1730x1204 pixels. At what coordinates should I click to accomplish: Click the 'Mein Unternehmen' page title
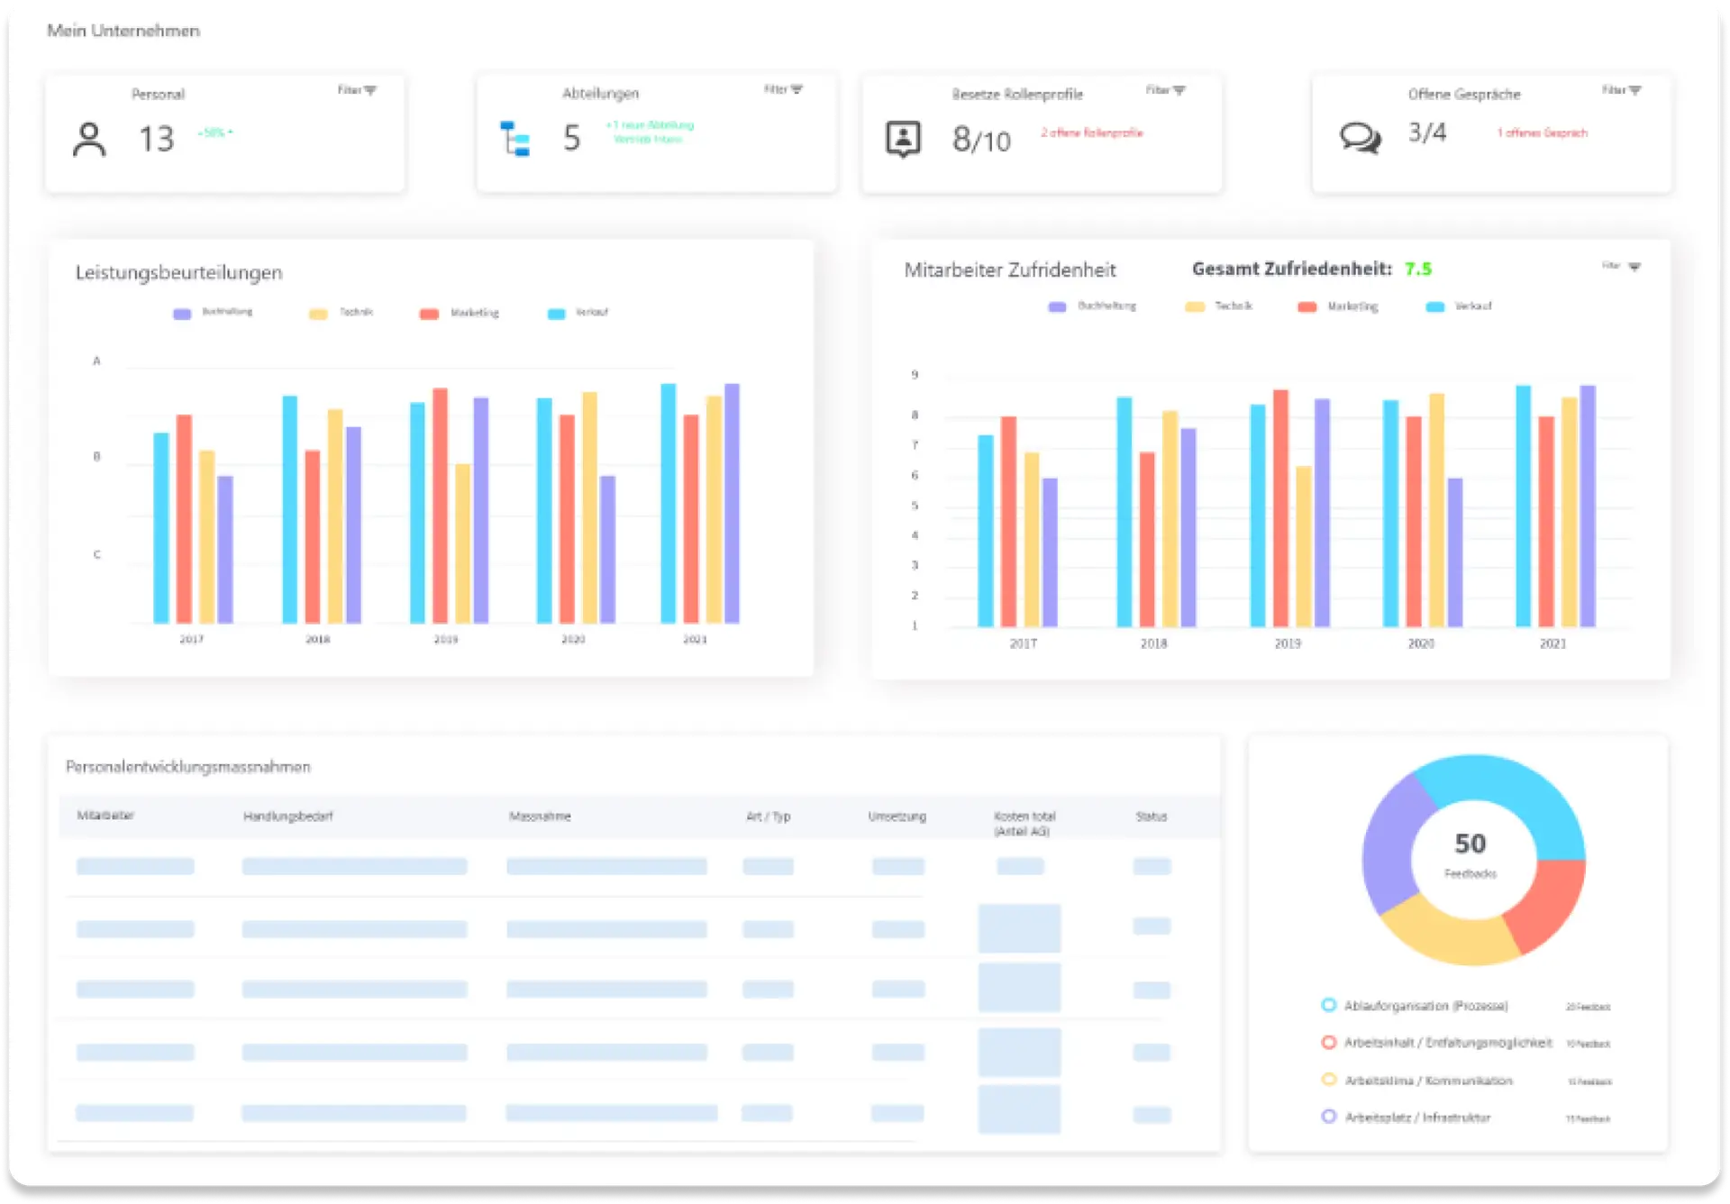tap(123, 31)
